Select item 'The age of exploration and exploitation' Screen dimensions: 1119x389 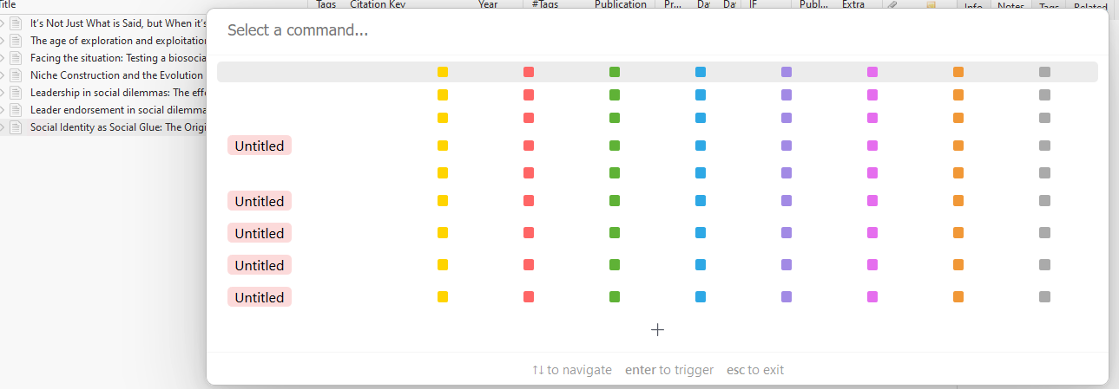point(119,41)
